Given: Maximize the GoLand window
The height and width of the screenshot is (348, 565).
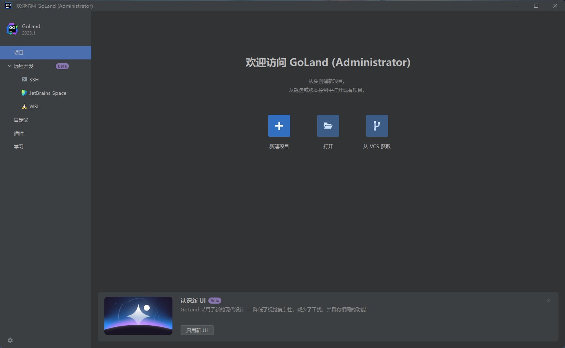Looking at the screenshot, I should pyautogui.click(x=536, y=6).
